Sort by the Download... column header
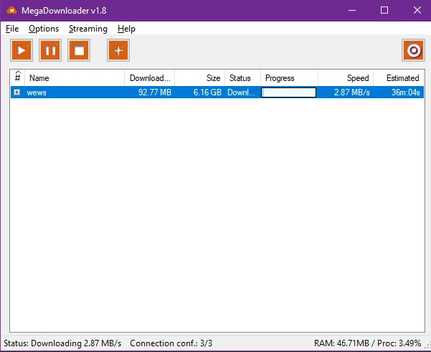The height and width of the screenshot is (352, 431). coord(150,78)
